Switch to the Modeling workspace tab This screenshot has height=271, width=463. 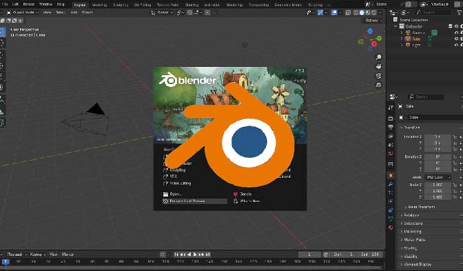pyautogui.click(x=99, y=4)
